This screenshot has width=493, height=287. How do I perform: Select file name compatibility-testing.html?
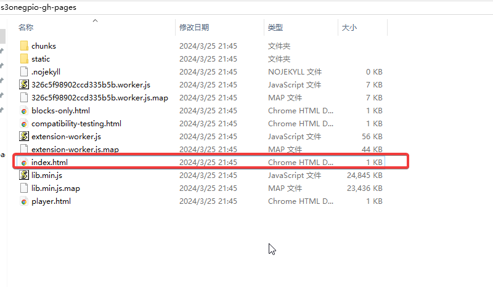pos(76,124)
